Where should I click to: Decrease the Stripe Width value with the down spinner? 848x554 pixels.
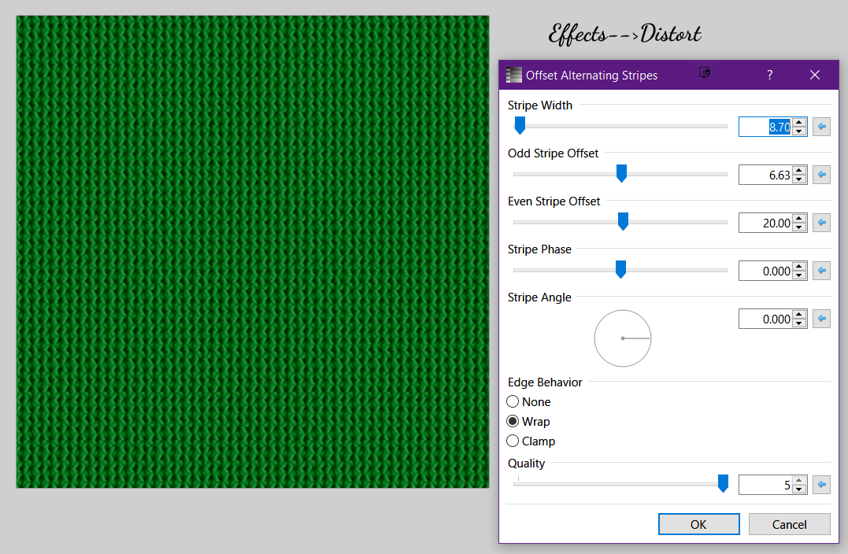click(x=799, y=131)
